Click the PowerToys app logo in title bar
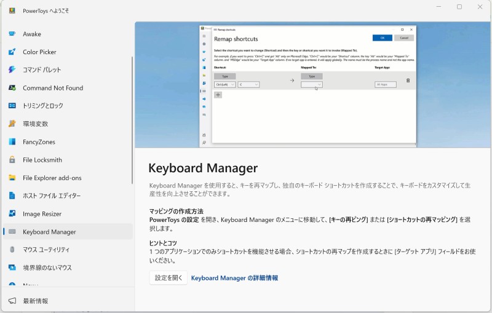492x313 pixels. 12,10
